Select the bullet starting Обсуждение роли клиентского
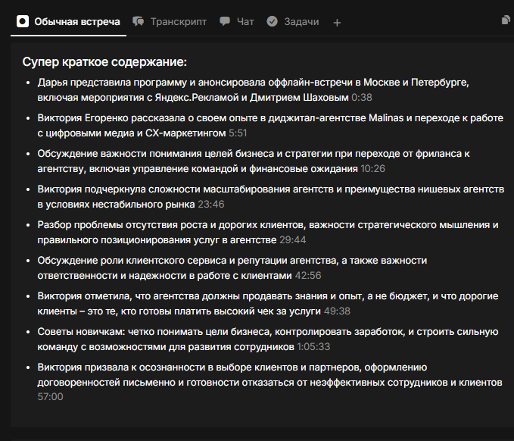This screenshot has height=441, width=514. click(232, 268)
